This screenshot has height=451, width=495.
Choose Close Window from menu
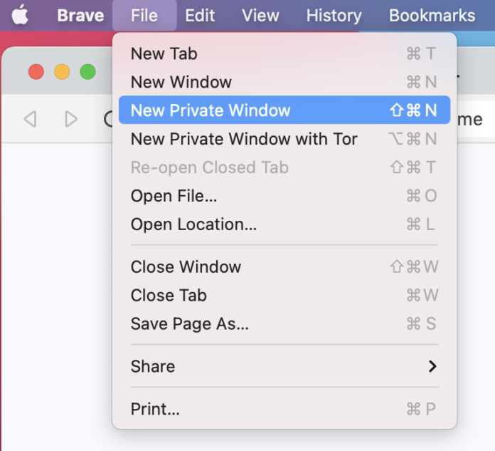(186, 267)
